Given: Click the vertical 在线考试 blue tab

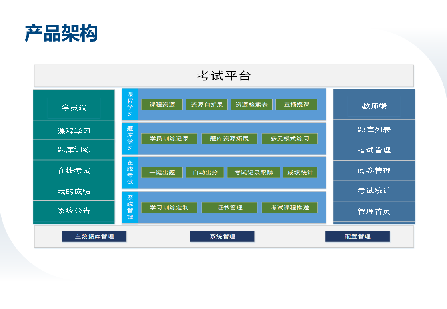Looking at the screenshot, I should click(x=130, y=173).
